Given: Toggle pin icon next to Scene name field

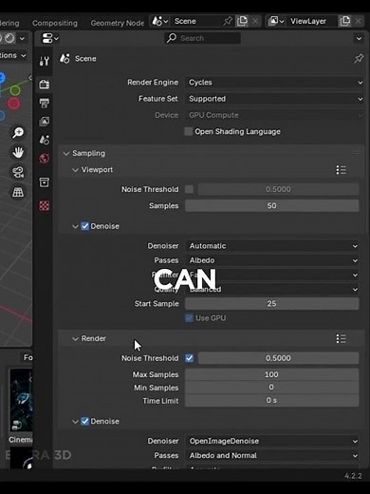Looking at the screenshot, I should [x=228, y=21].
